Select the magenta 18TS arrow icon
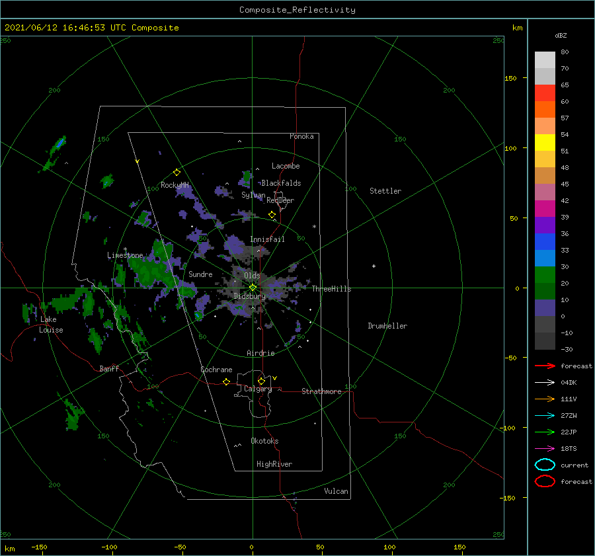This screenshot has height=556, width=595. (545, 449)
